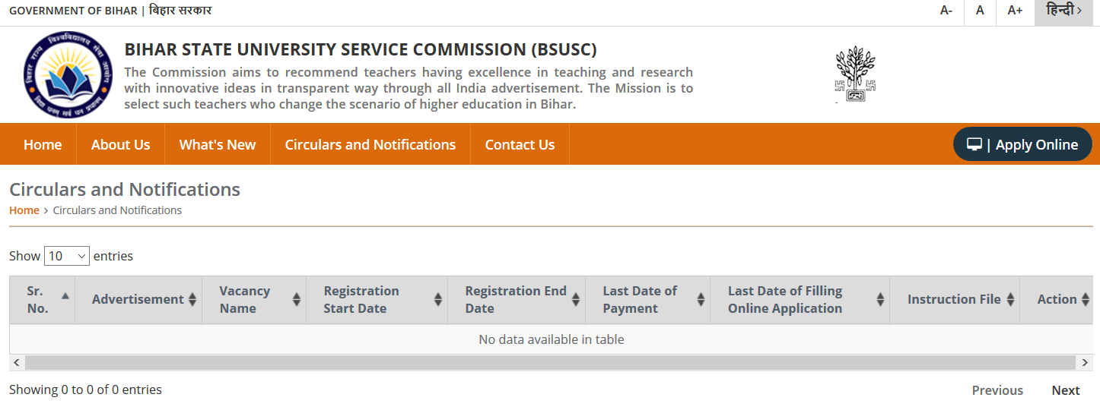Open the Show entries dropdown
Image resolution: width=1100 pixels, height=410 pixels.
point(67,256)
